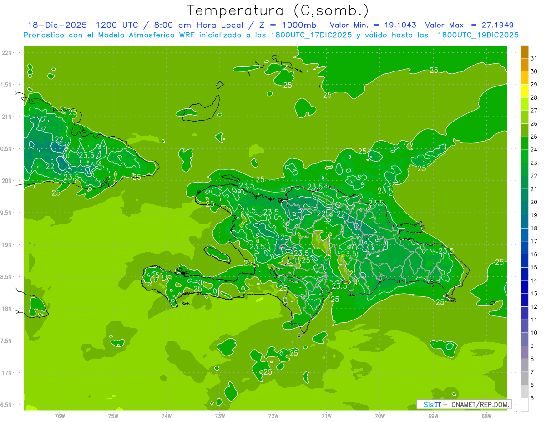Image resolution: width=546 pixels, height=422 pixels.
Task: Click the legend value 19
Action: click(x=534, y=215)
